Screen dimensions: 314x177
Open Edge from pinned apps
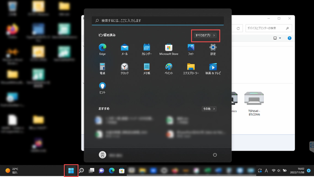(x=102, y=50)
